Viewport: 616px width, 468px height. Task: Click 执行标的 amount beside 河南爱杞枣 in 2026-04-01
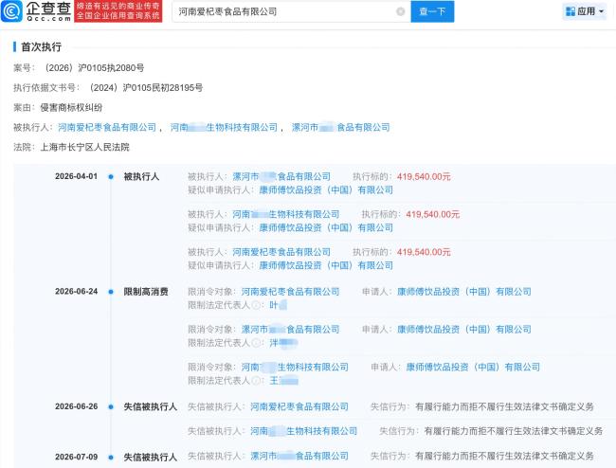pyautogui.click(x=424, y=252)
